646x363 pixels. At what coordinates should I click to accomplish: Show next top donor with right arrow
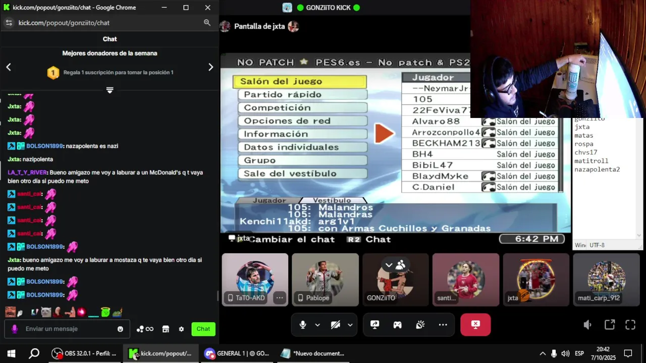[x=211, y=67]
